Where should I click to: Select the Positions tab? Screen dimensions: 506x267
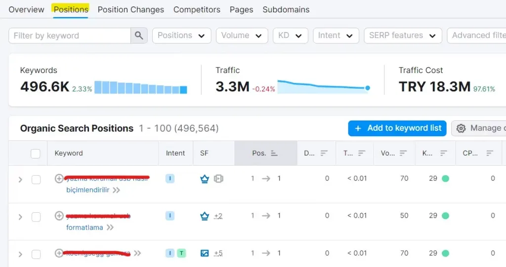coord(71,10)
